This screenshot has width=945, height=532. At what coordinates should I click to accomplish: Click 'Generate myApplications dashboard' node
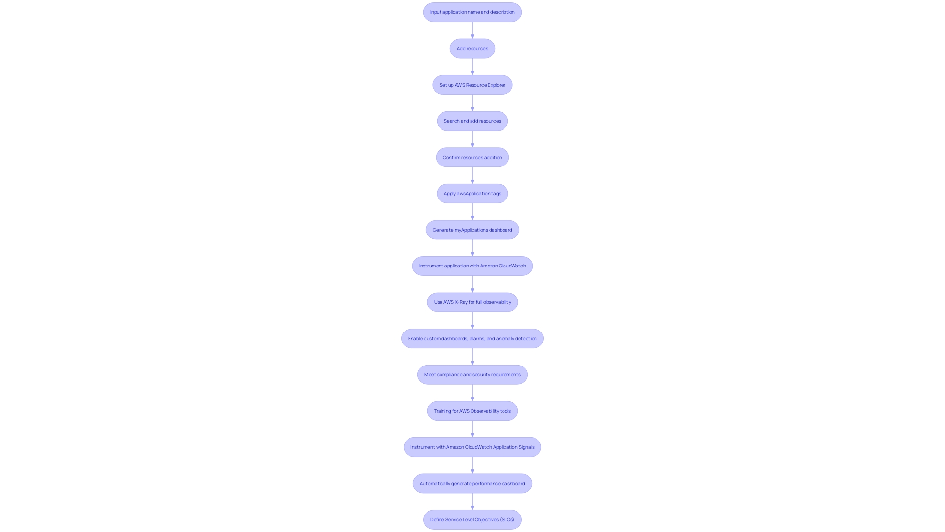(472, 229)
